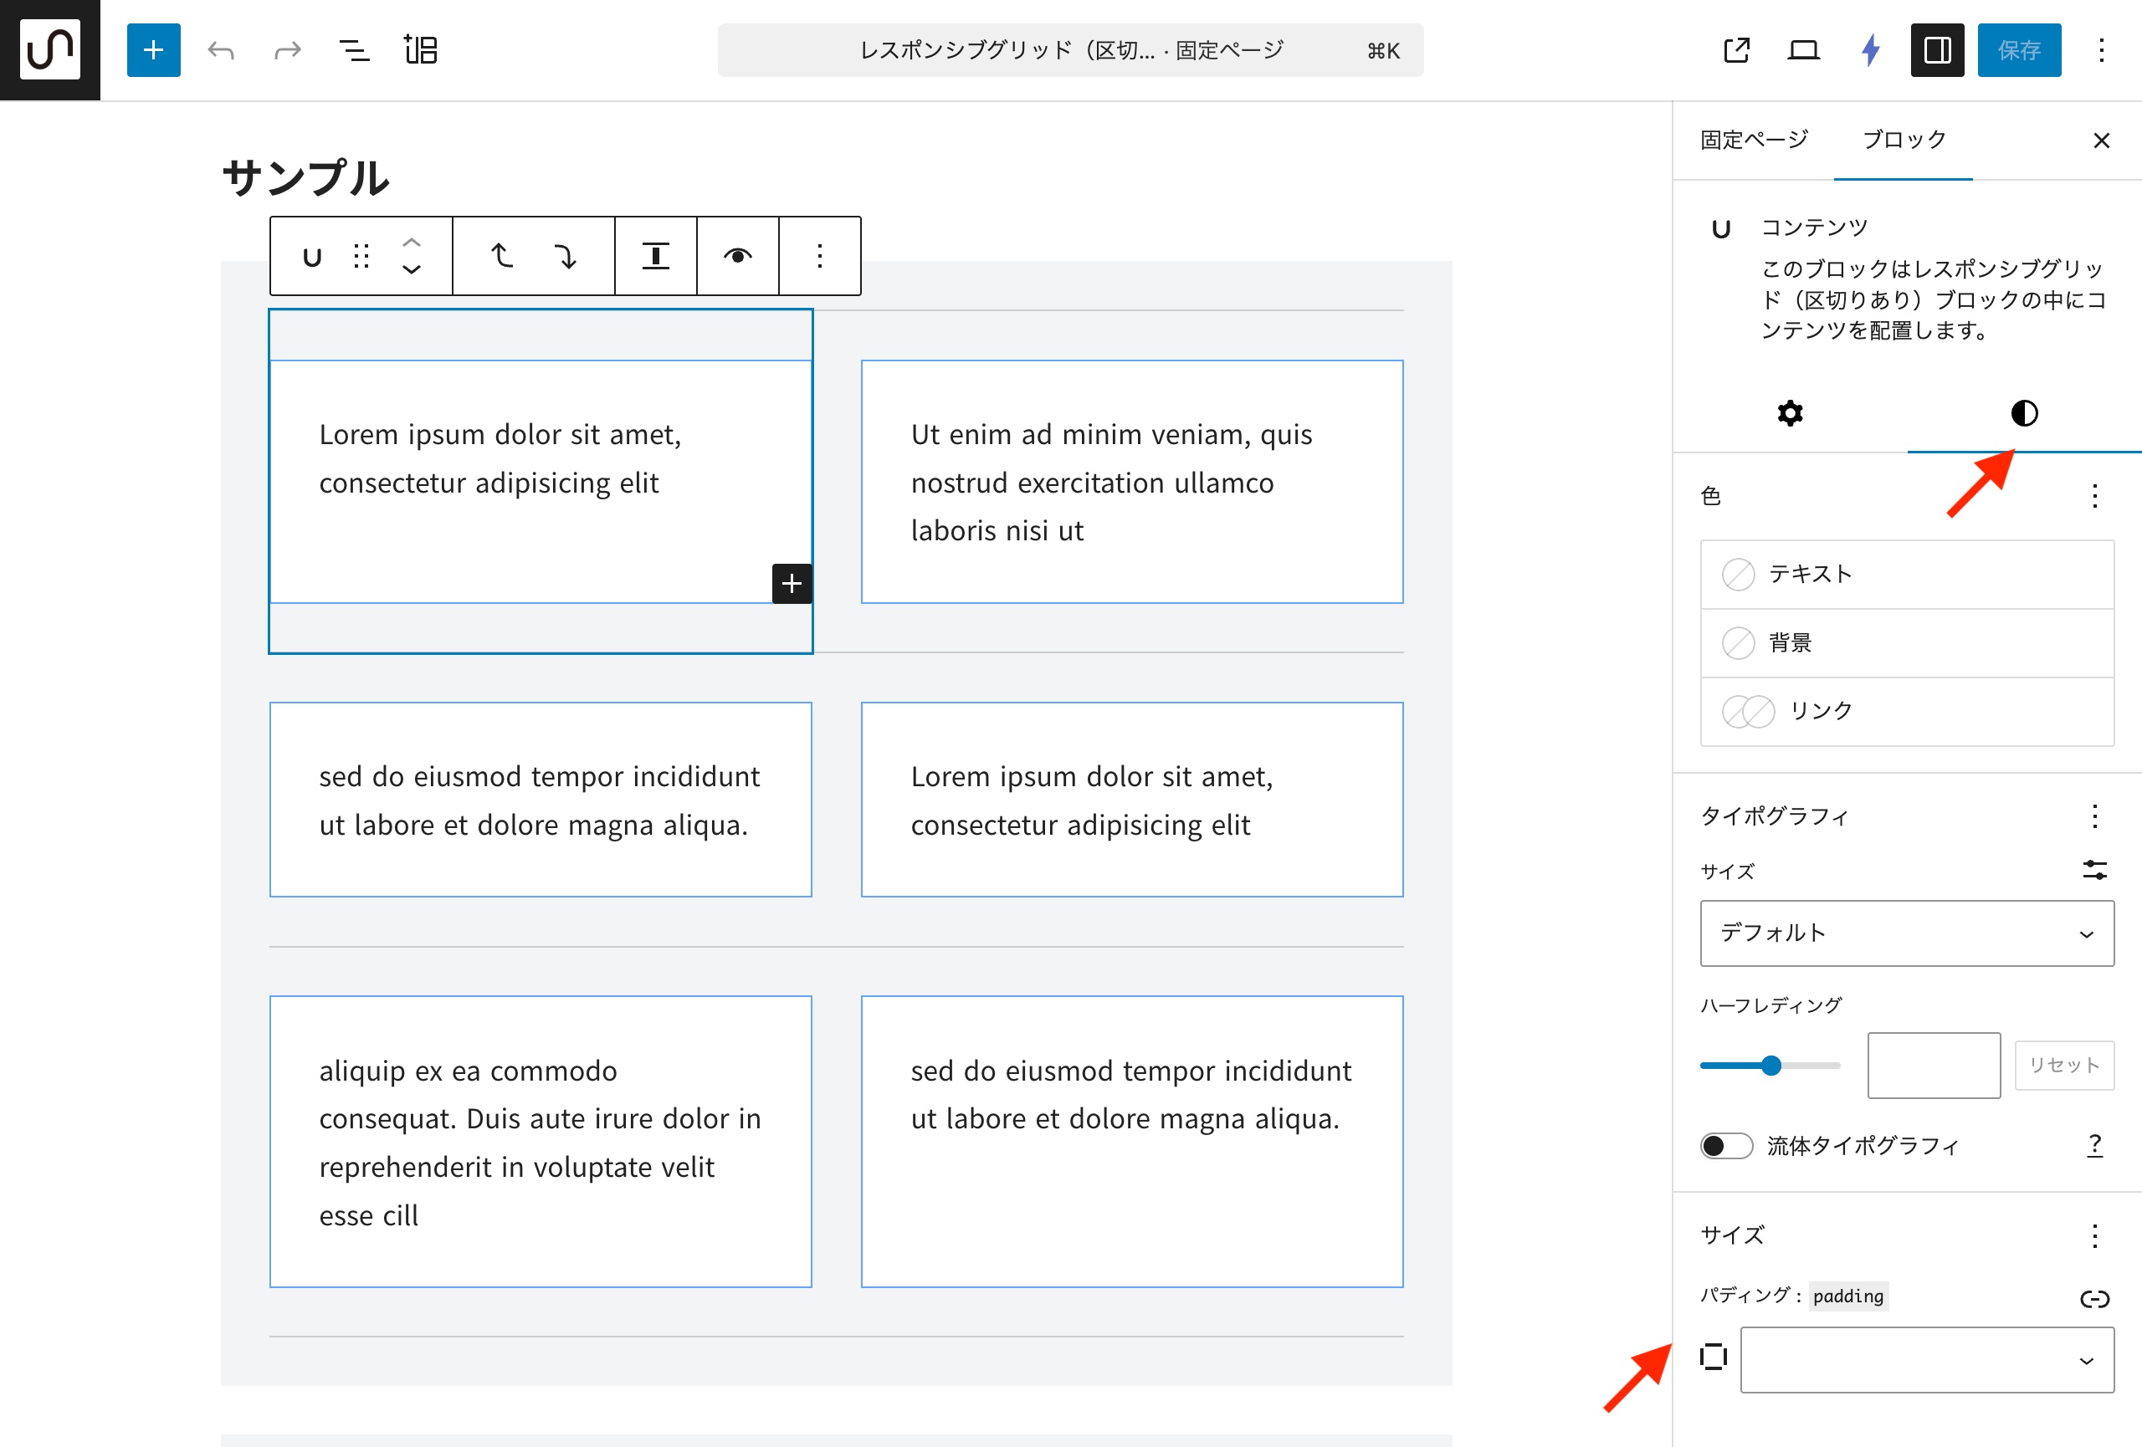Click the vertical alignment icon in block toolbar
Screen dimensions: 2142x1447
pos(654,256)
